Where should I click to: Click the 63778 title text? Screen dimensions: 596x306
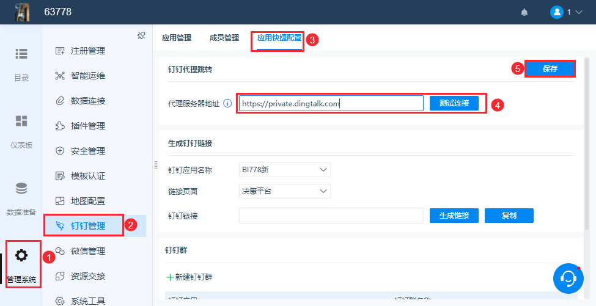[58, 12]
